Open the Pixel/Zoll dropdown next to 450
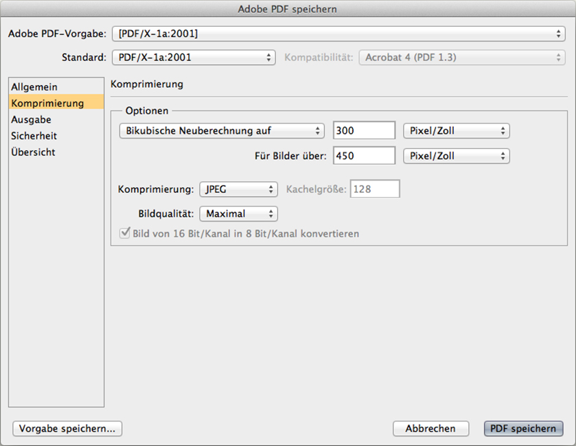 pos(457,156)
